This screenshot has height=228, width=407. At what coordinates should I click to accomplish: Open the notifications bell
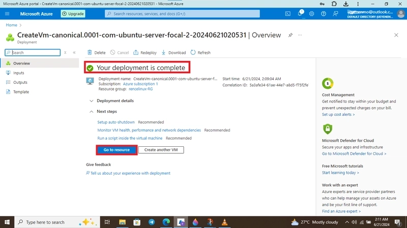(x=300, y=13)
